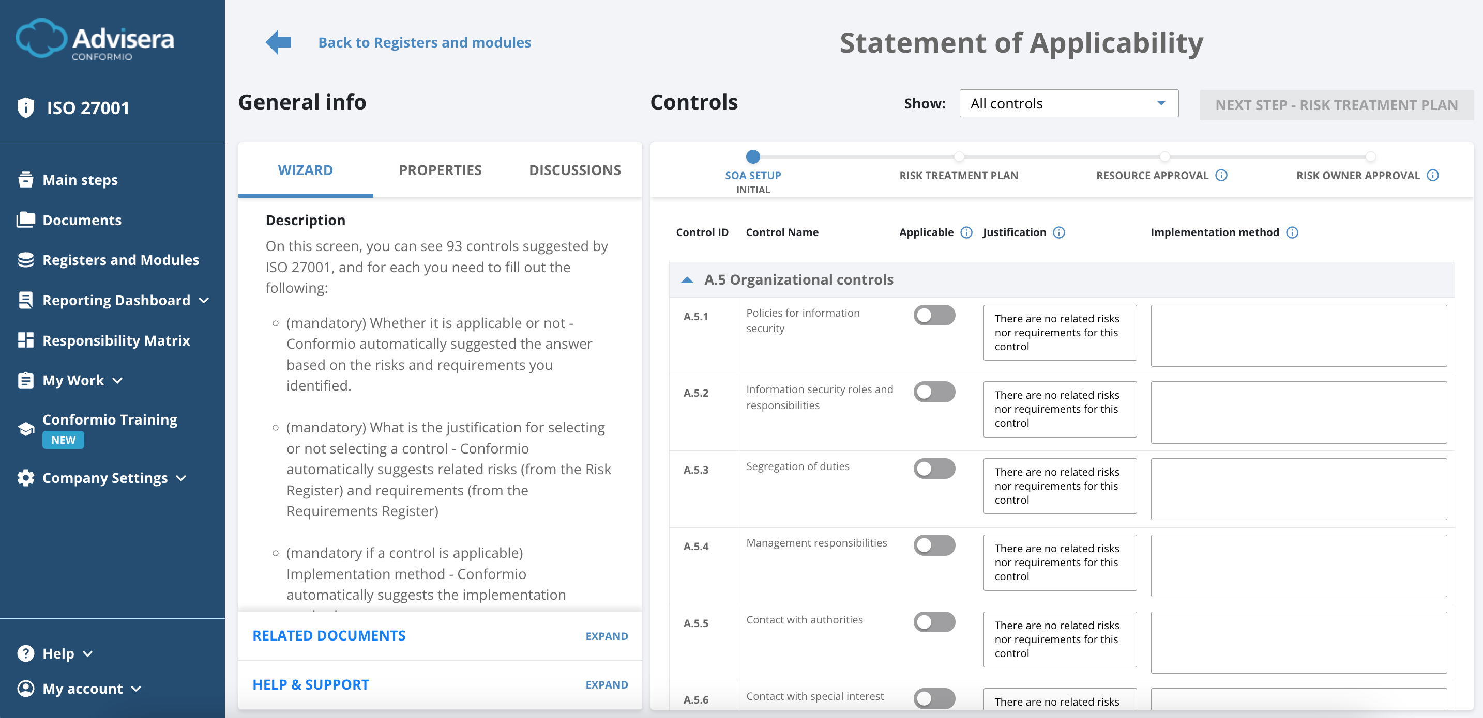Expand the Company Settings menu

point(104,477)
